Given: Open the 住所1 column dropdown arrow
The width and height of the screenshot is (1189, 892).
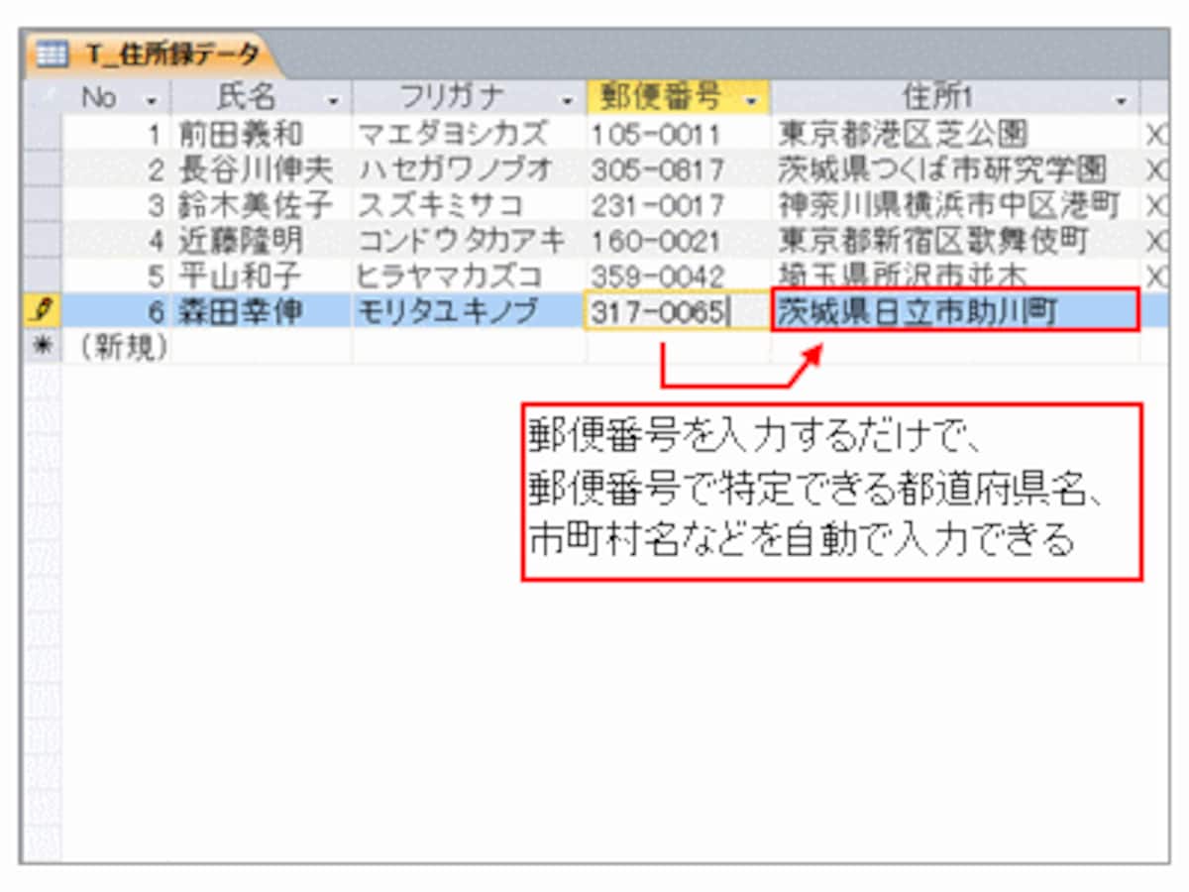Looking at the screenshot, I should point(1122,101).
